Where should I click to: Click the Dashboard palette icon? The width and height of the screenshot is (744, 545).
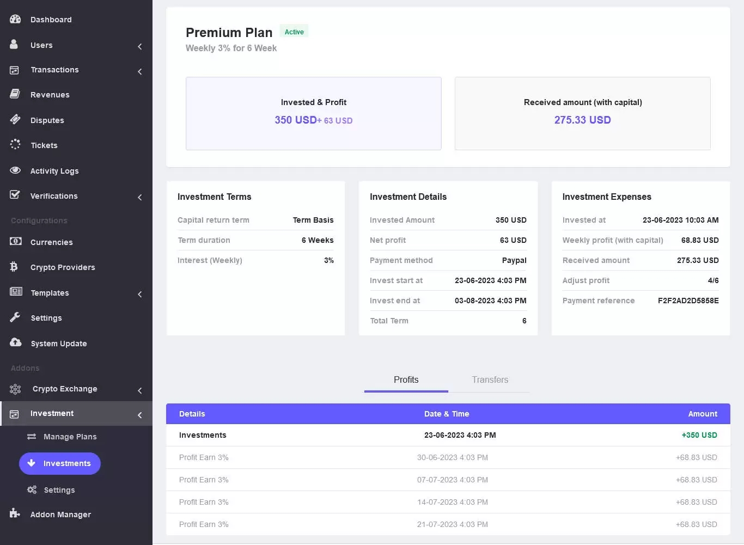click(x=15, y=19)
